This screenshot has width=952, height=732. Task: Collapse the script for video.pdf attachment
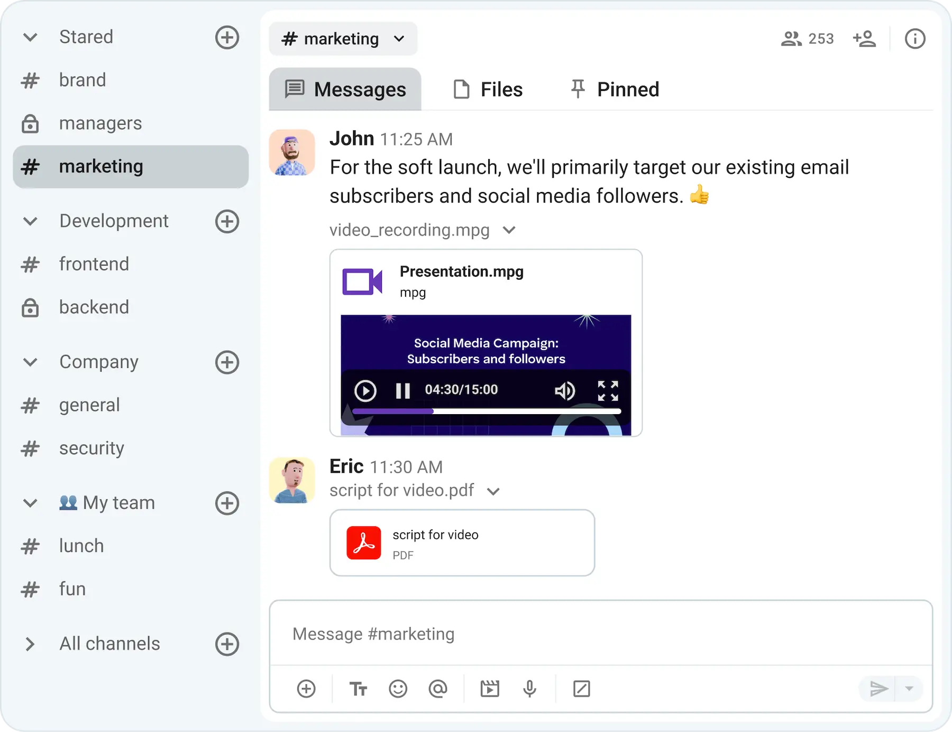point(493,491)
